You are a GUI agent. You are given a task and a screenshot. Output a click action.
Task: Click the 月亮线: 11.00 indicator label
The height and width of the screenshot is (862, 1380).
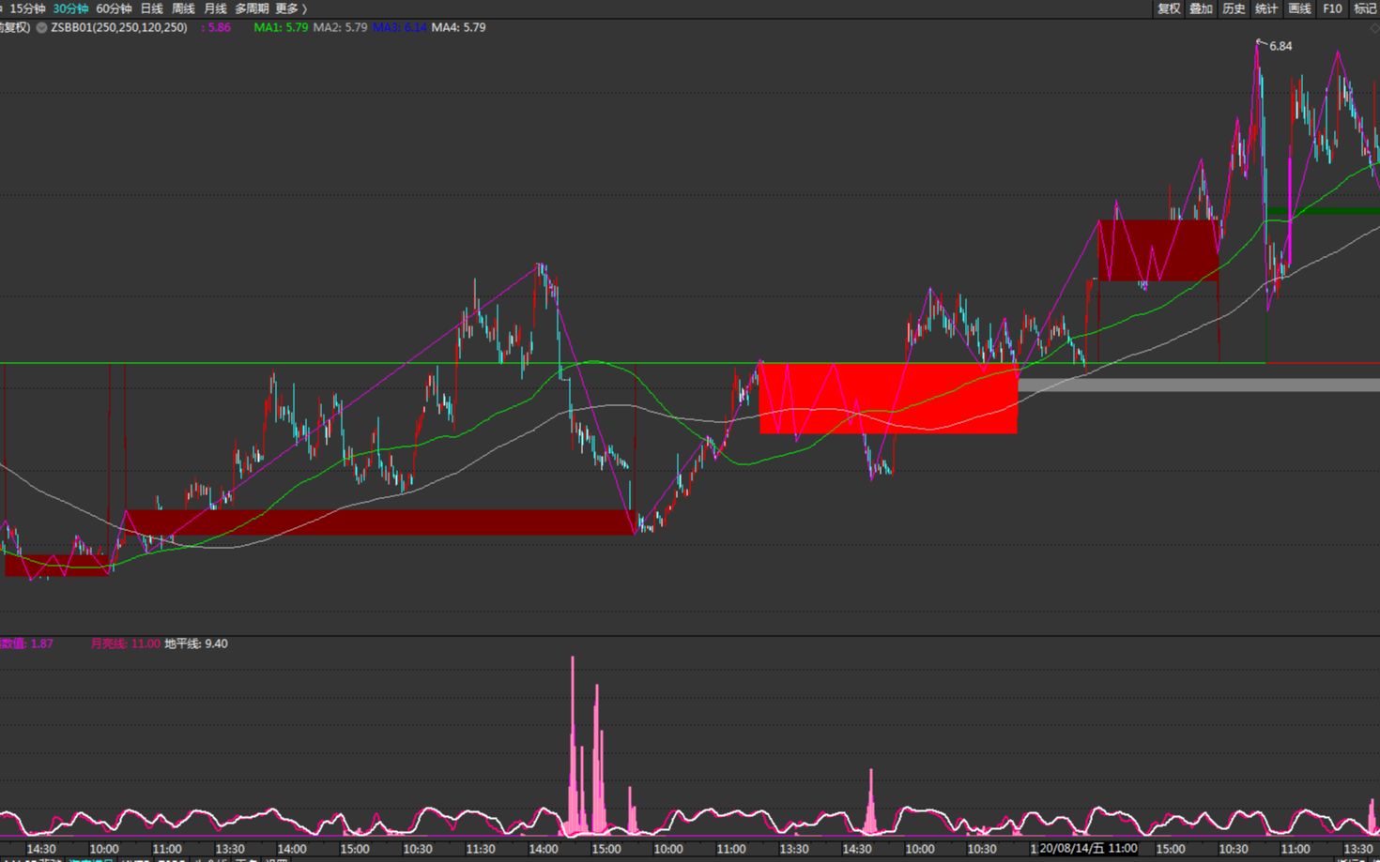click(125, 643)
